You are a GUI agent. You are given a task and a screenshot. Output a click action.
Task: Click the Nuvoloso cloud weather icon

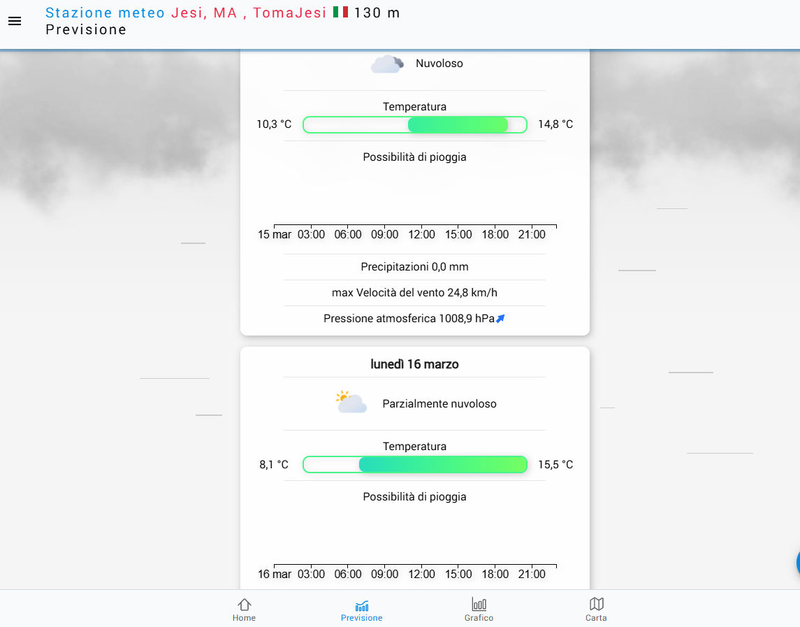(386, 64)
